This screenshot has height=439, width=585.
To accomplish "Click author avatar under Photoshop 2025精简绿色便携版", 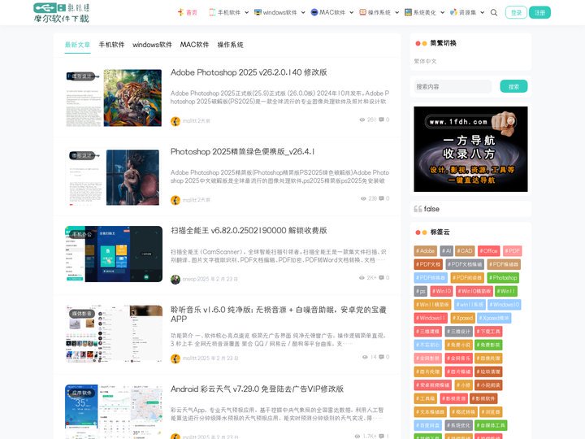I will point(175,200).
